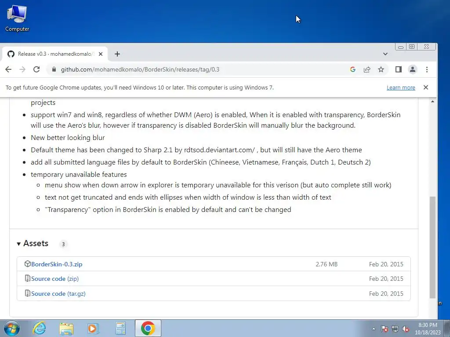Click the scrollbar up arrow
This screenshot has height=337, width=450.
432,101
